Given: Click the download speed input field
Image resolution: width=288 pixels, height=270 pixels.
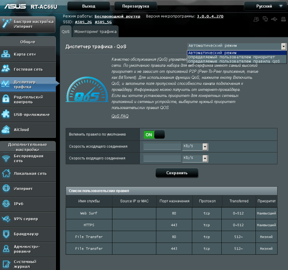Looking at the screenshot, I should pos(162,158).
